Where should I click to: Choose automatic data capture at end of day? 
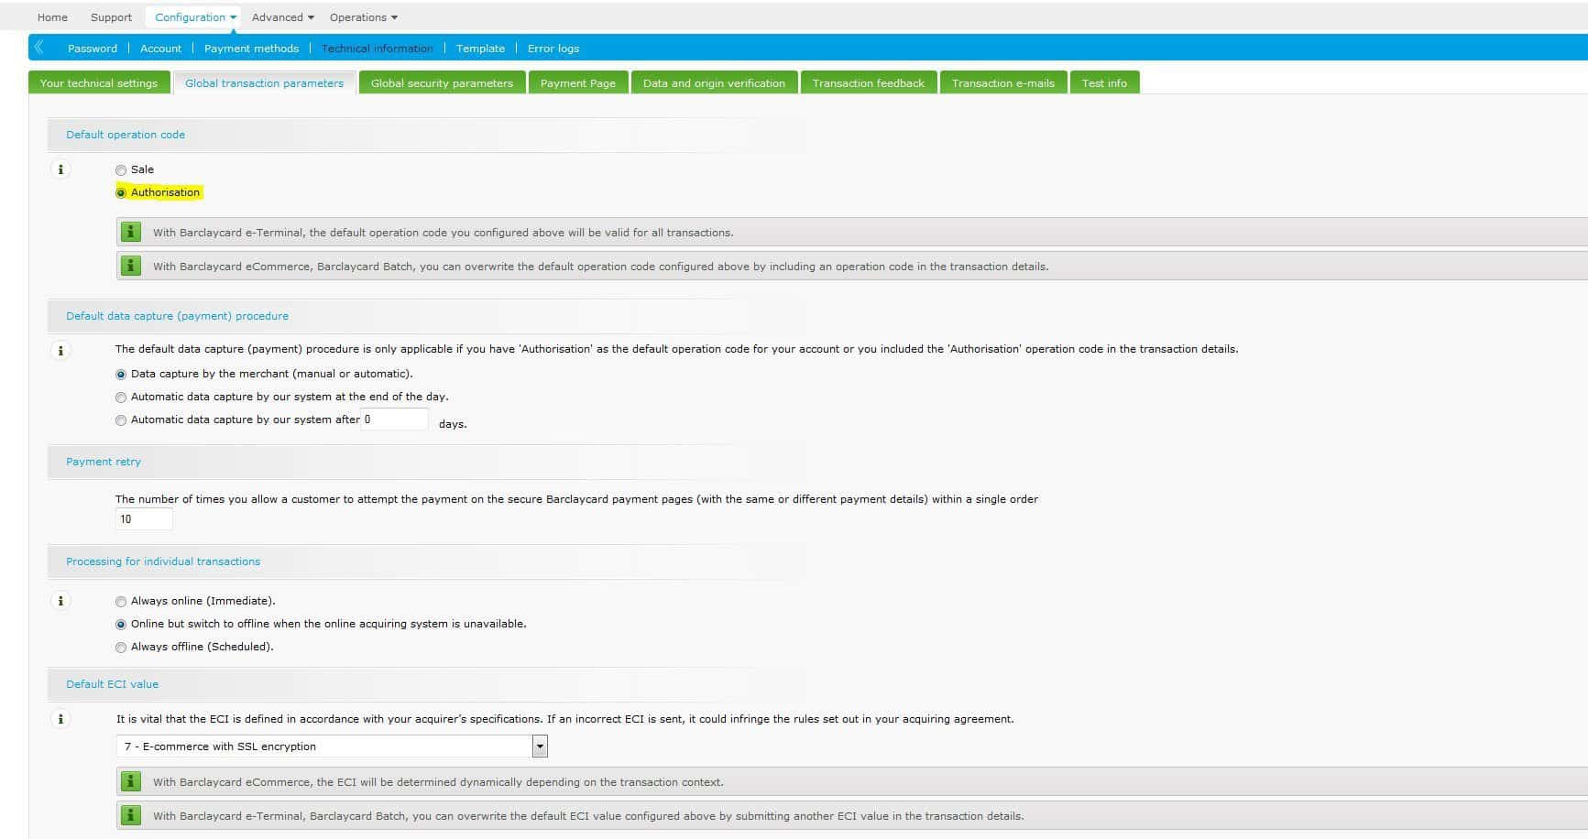point(121,398)
